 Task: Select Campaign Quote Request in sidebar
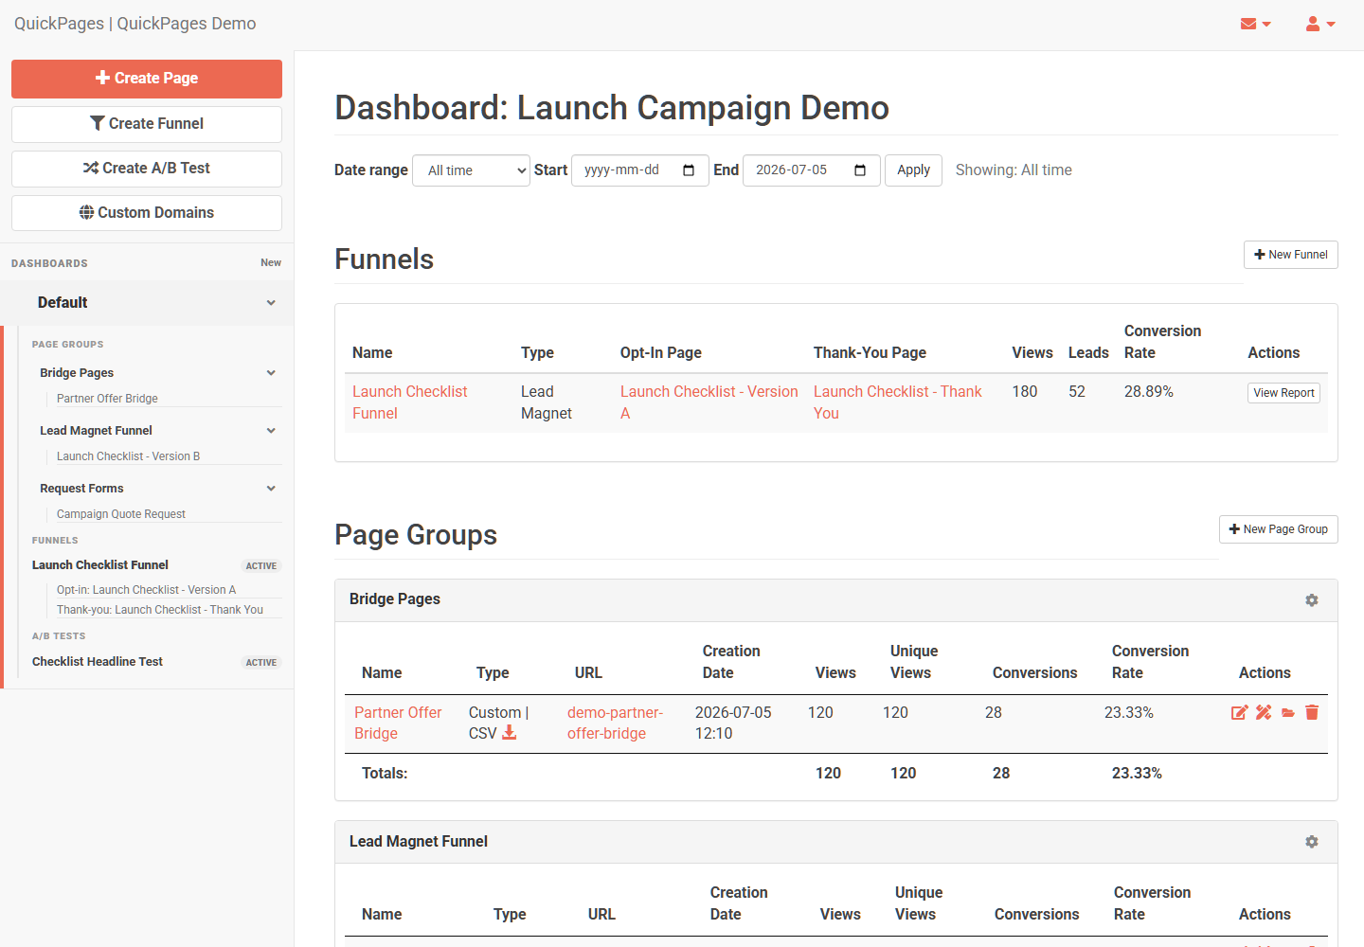(121, 514)
